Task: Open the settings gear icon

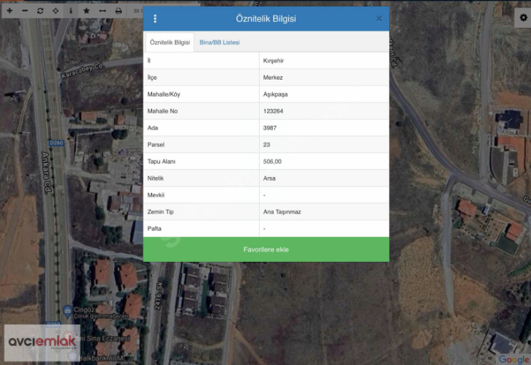Action: 521,20
